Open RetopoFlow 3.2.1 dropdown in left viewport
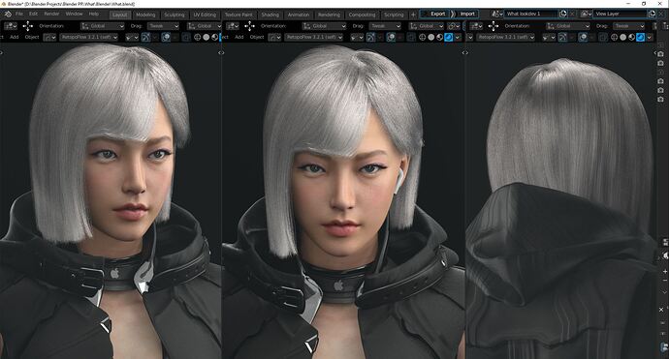669x359 pixels. 89,37
